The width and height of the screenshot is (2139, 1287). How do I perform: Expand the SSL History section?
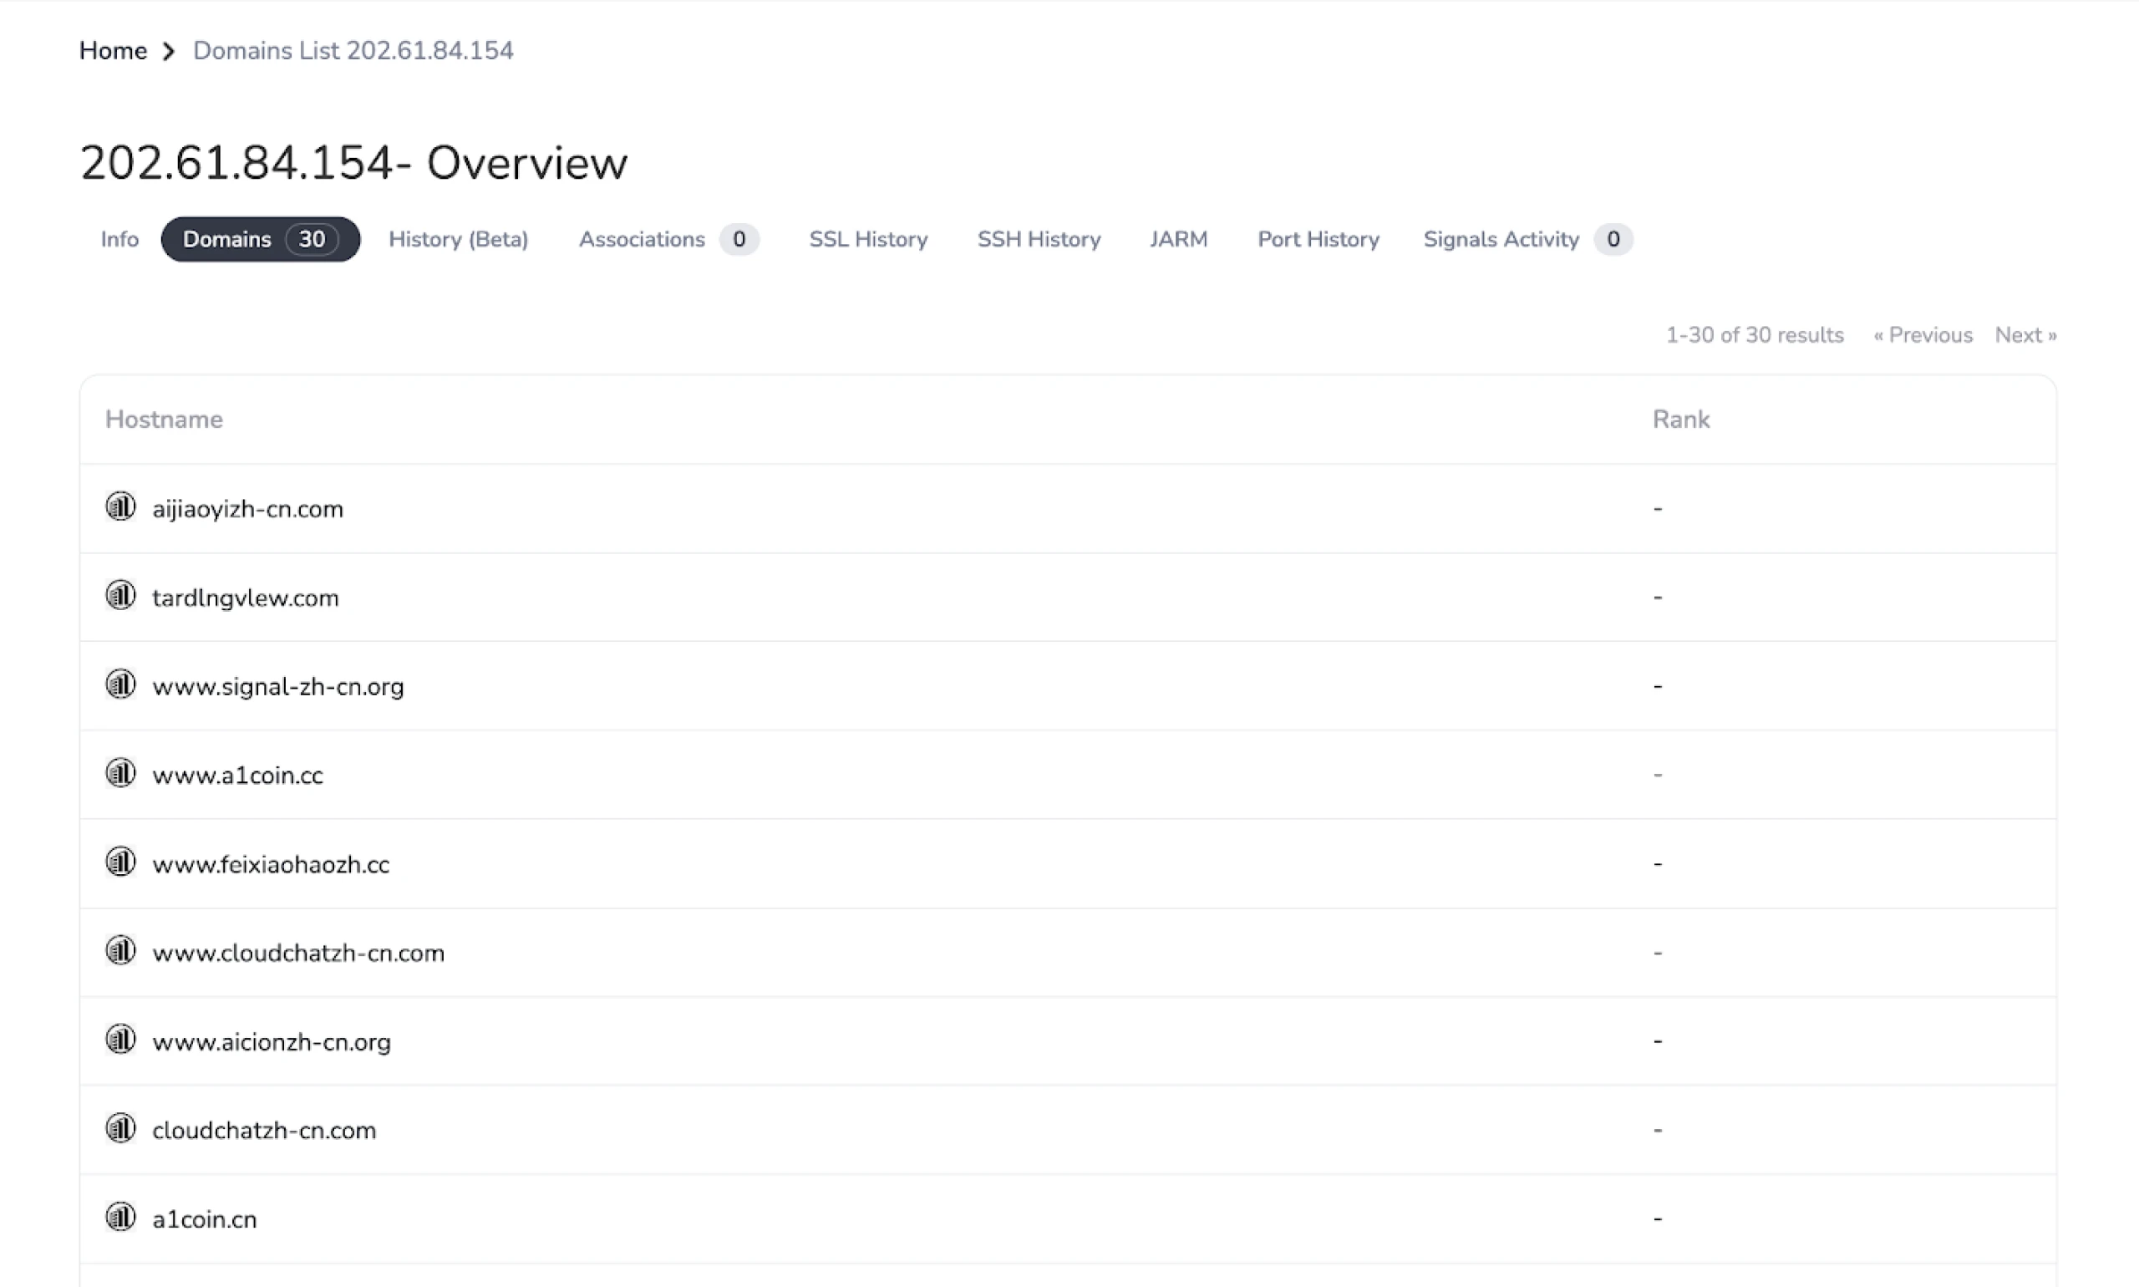pyautogui.click(x=869, y=238)
